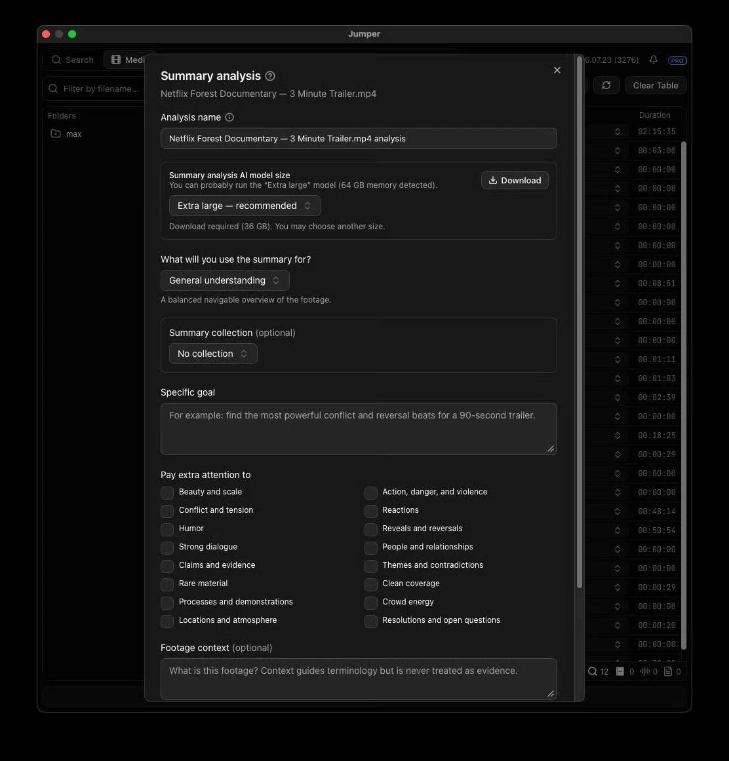Enable Rare material checkbox

(x=167, y=584)
